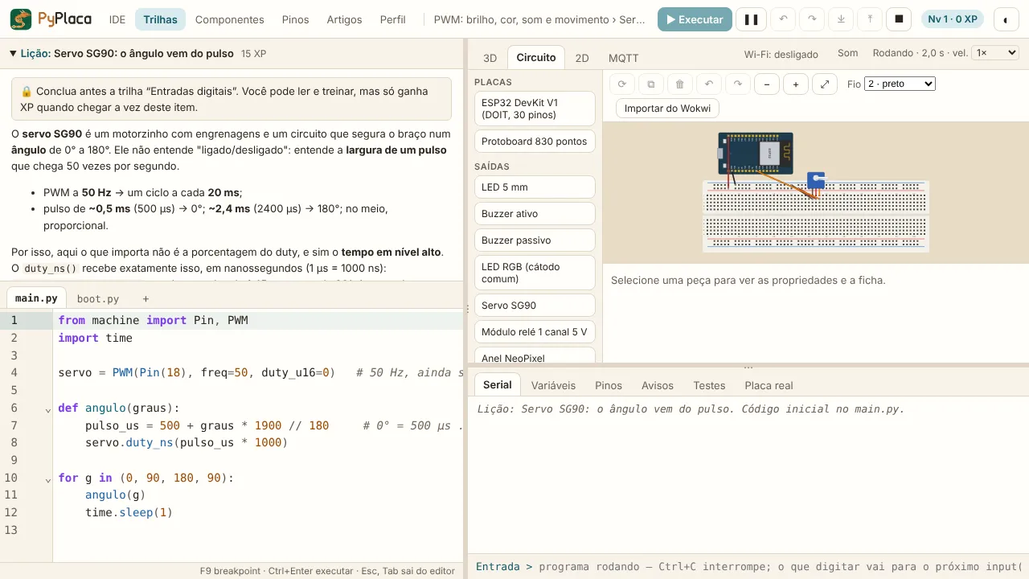
Task: Open the MQTT tab
Action: (623, 58)
